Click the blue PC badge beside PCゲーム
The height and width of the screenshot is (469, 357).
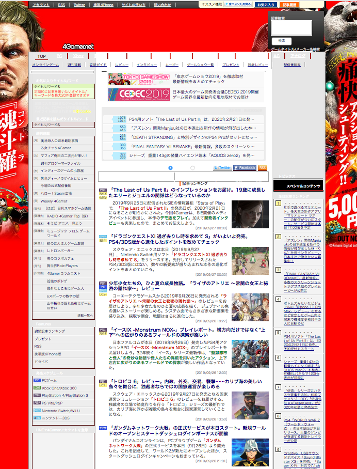pyautogui.click(x=37, y=380)
